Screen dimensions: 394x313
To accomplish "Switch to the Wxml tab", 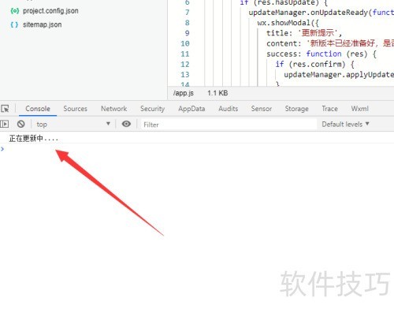I will point(360,109).
